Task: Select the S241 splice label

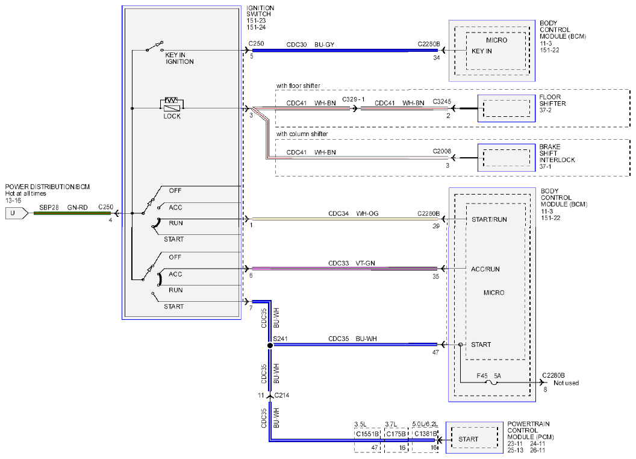Action: (280, 339)
